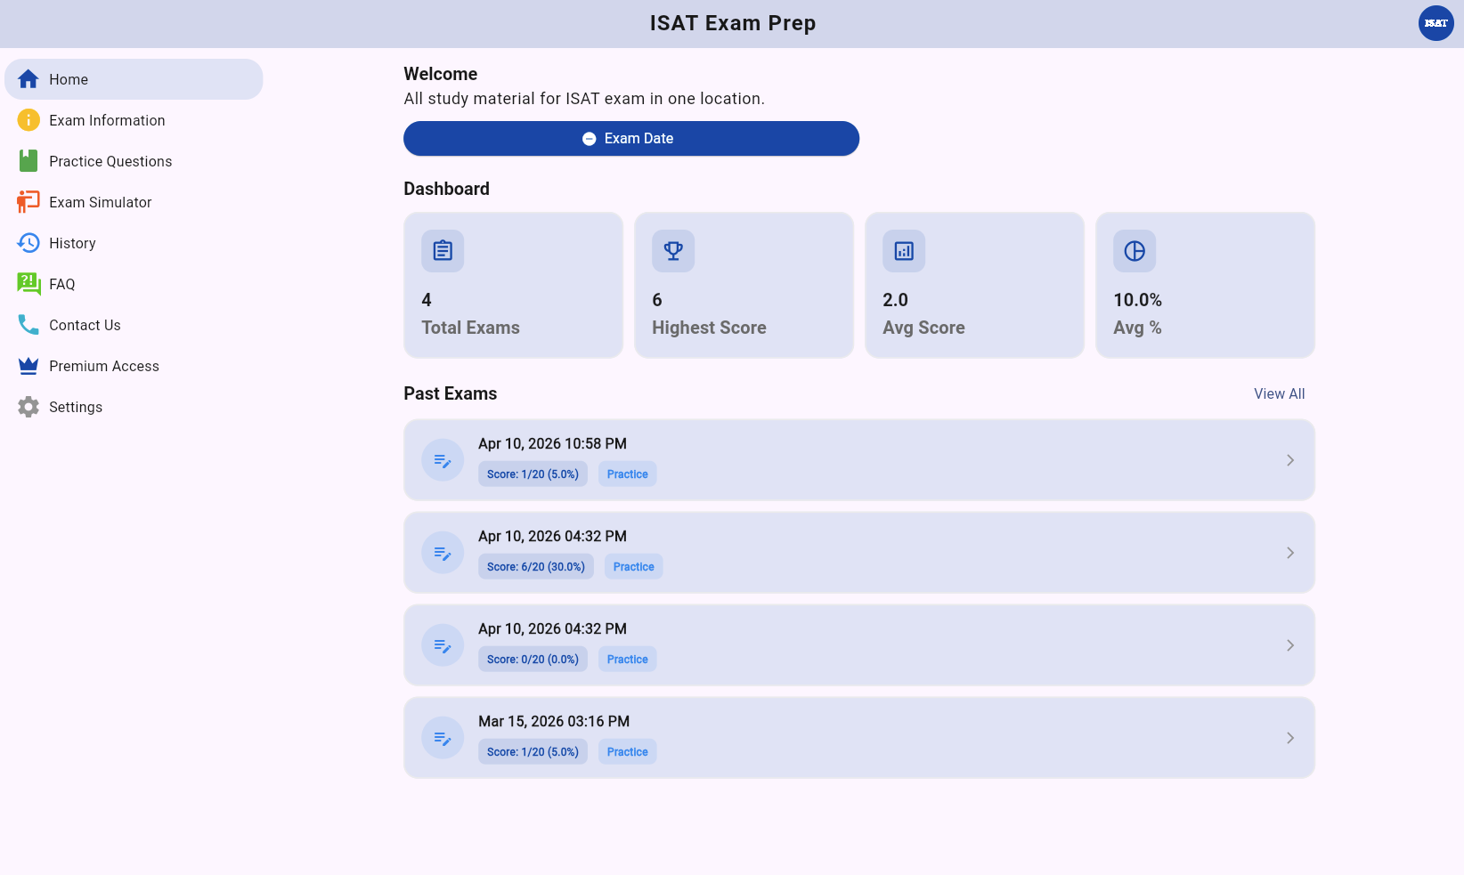The height and width of the screenshot is (875, 1464).
Task: Expand the Apr 10 10:58 PM exam chevron
Action: coord(1289,460)
